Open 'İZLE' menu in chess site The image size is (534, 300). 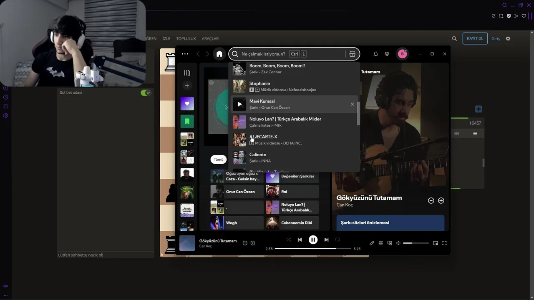[166, 39]
